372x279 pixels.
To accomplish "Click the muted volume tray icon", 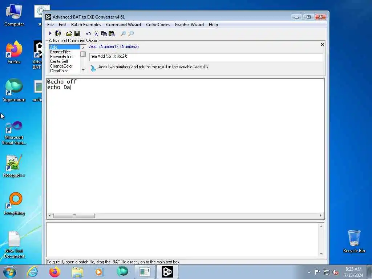I will click(x=335, y=272).
